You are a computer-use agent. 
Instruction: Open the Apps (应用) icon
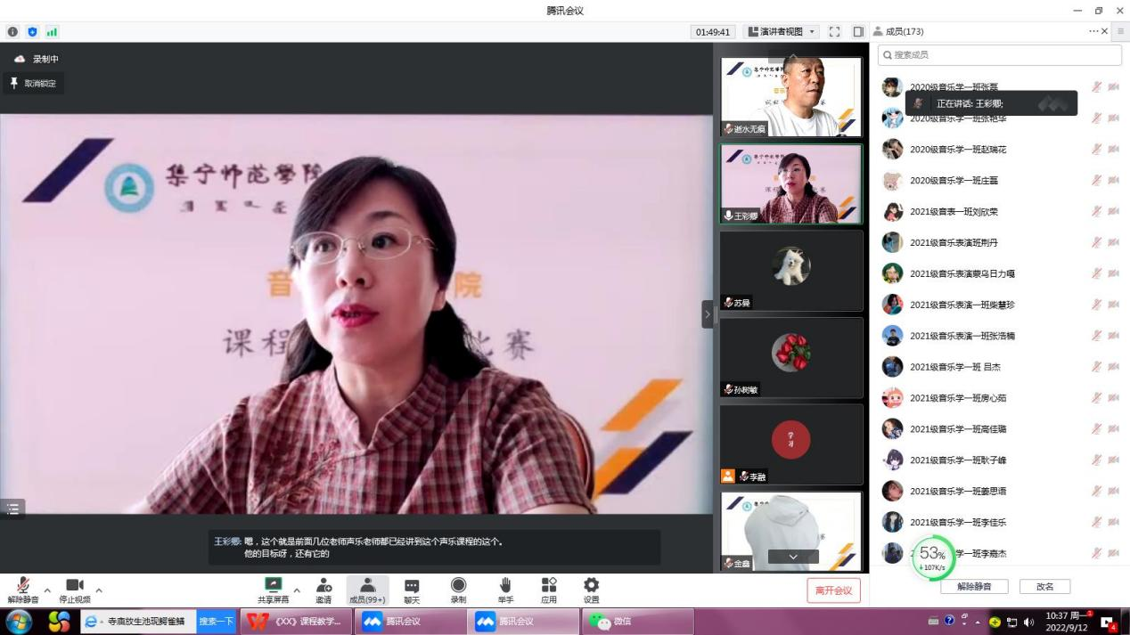tap(549, 587)
